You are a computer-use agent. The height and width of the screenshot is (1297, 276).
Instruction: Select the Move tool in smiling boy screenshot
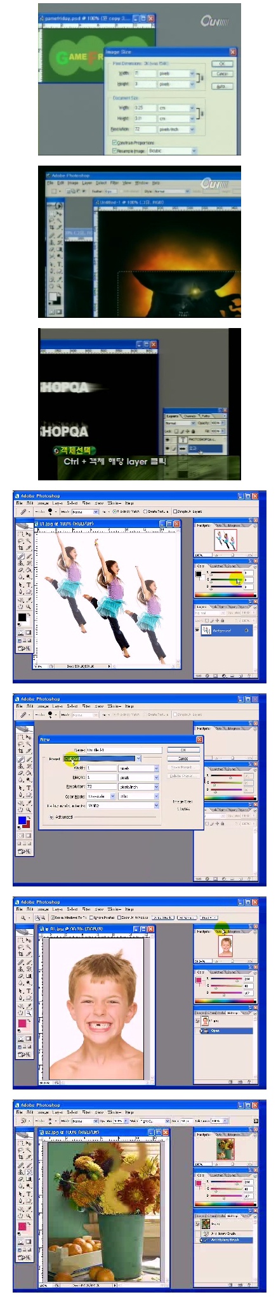pos(29,940)
